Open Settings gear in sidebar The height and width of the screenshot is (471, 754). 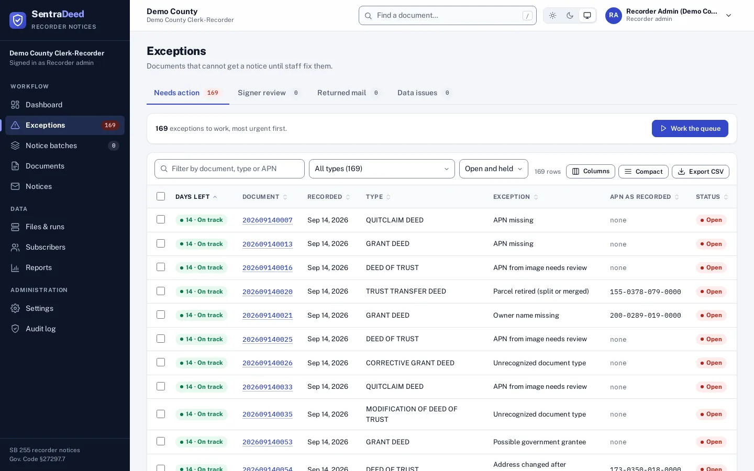pos(65,308)
